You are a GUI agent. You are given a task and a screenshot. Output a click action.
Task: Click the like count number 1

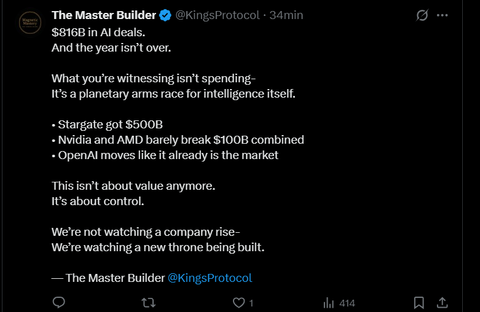click(x=251, y=303)
